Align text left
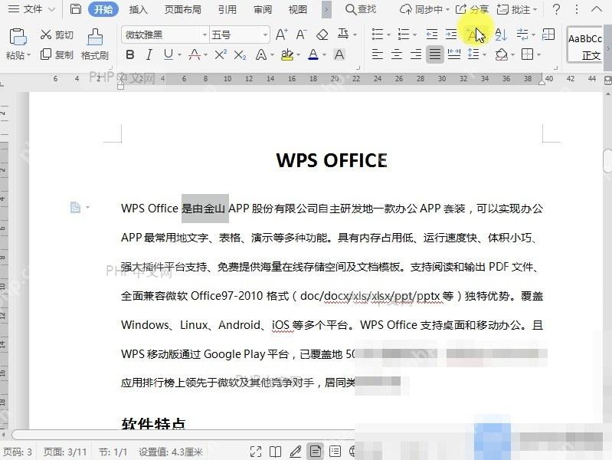The width and height of the screenshot is (612, 460). 377,54
